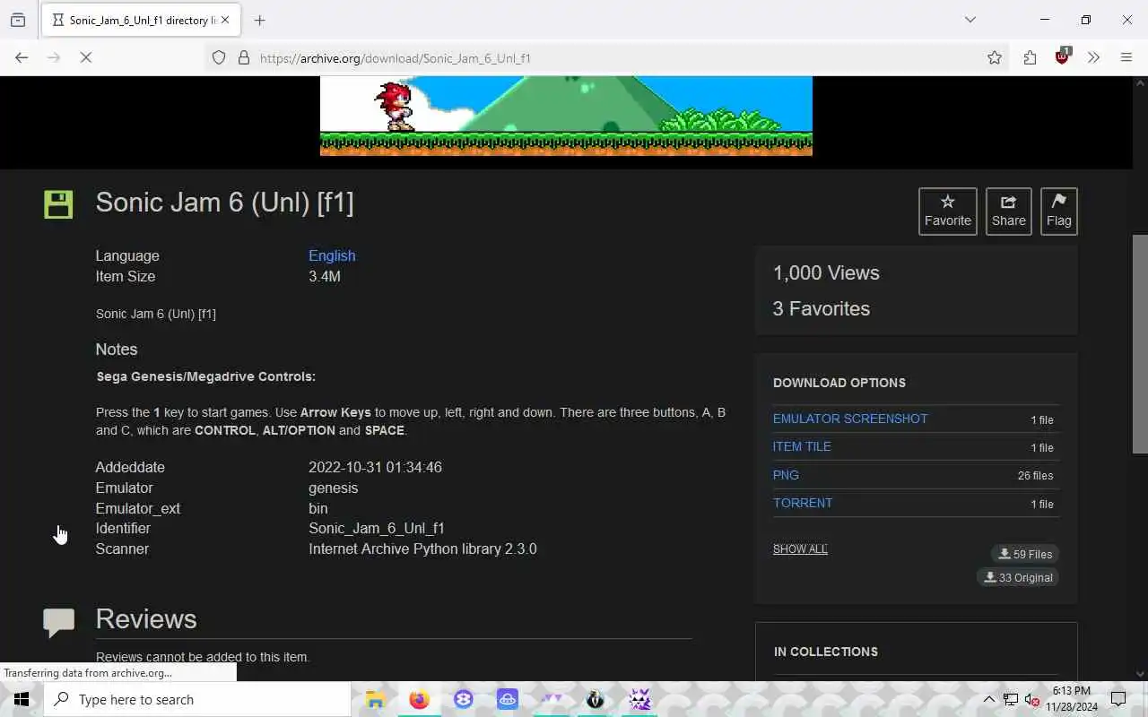
Task: Click the muted volume tray icon
Action: click(1031, 699)
